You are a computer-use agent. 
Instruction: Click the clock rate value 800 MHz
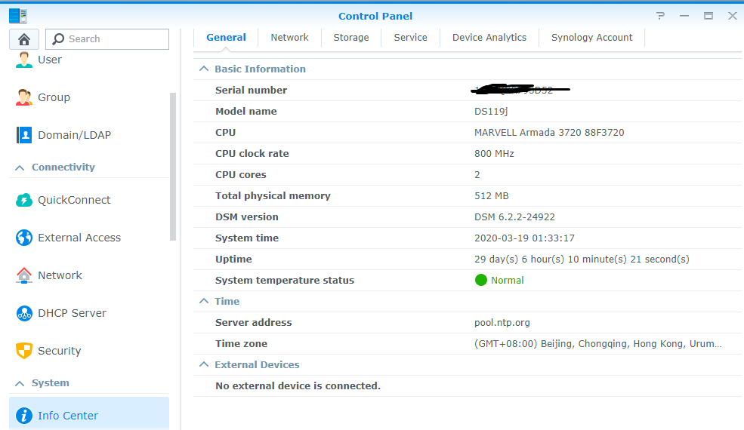point(494,154)
